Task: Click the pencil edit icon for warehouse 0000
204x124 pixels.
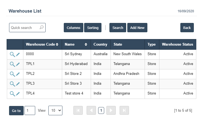Action: point(18,54)
